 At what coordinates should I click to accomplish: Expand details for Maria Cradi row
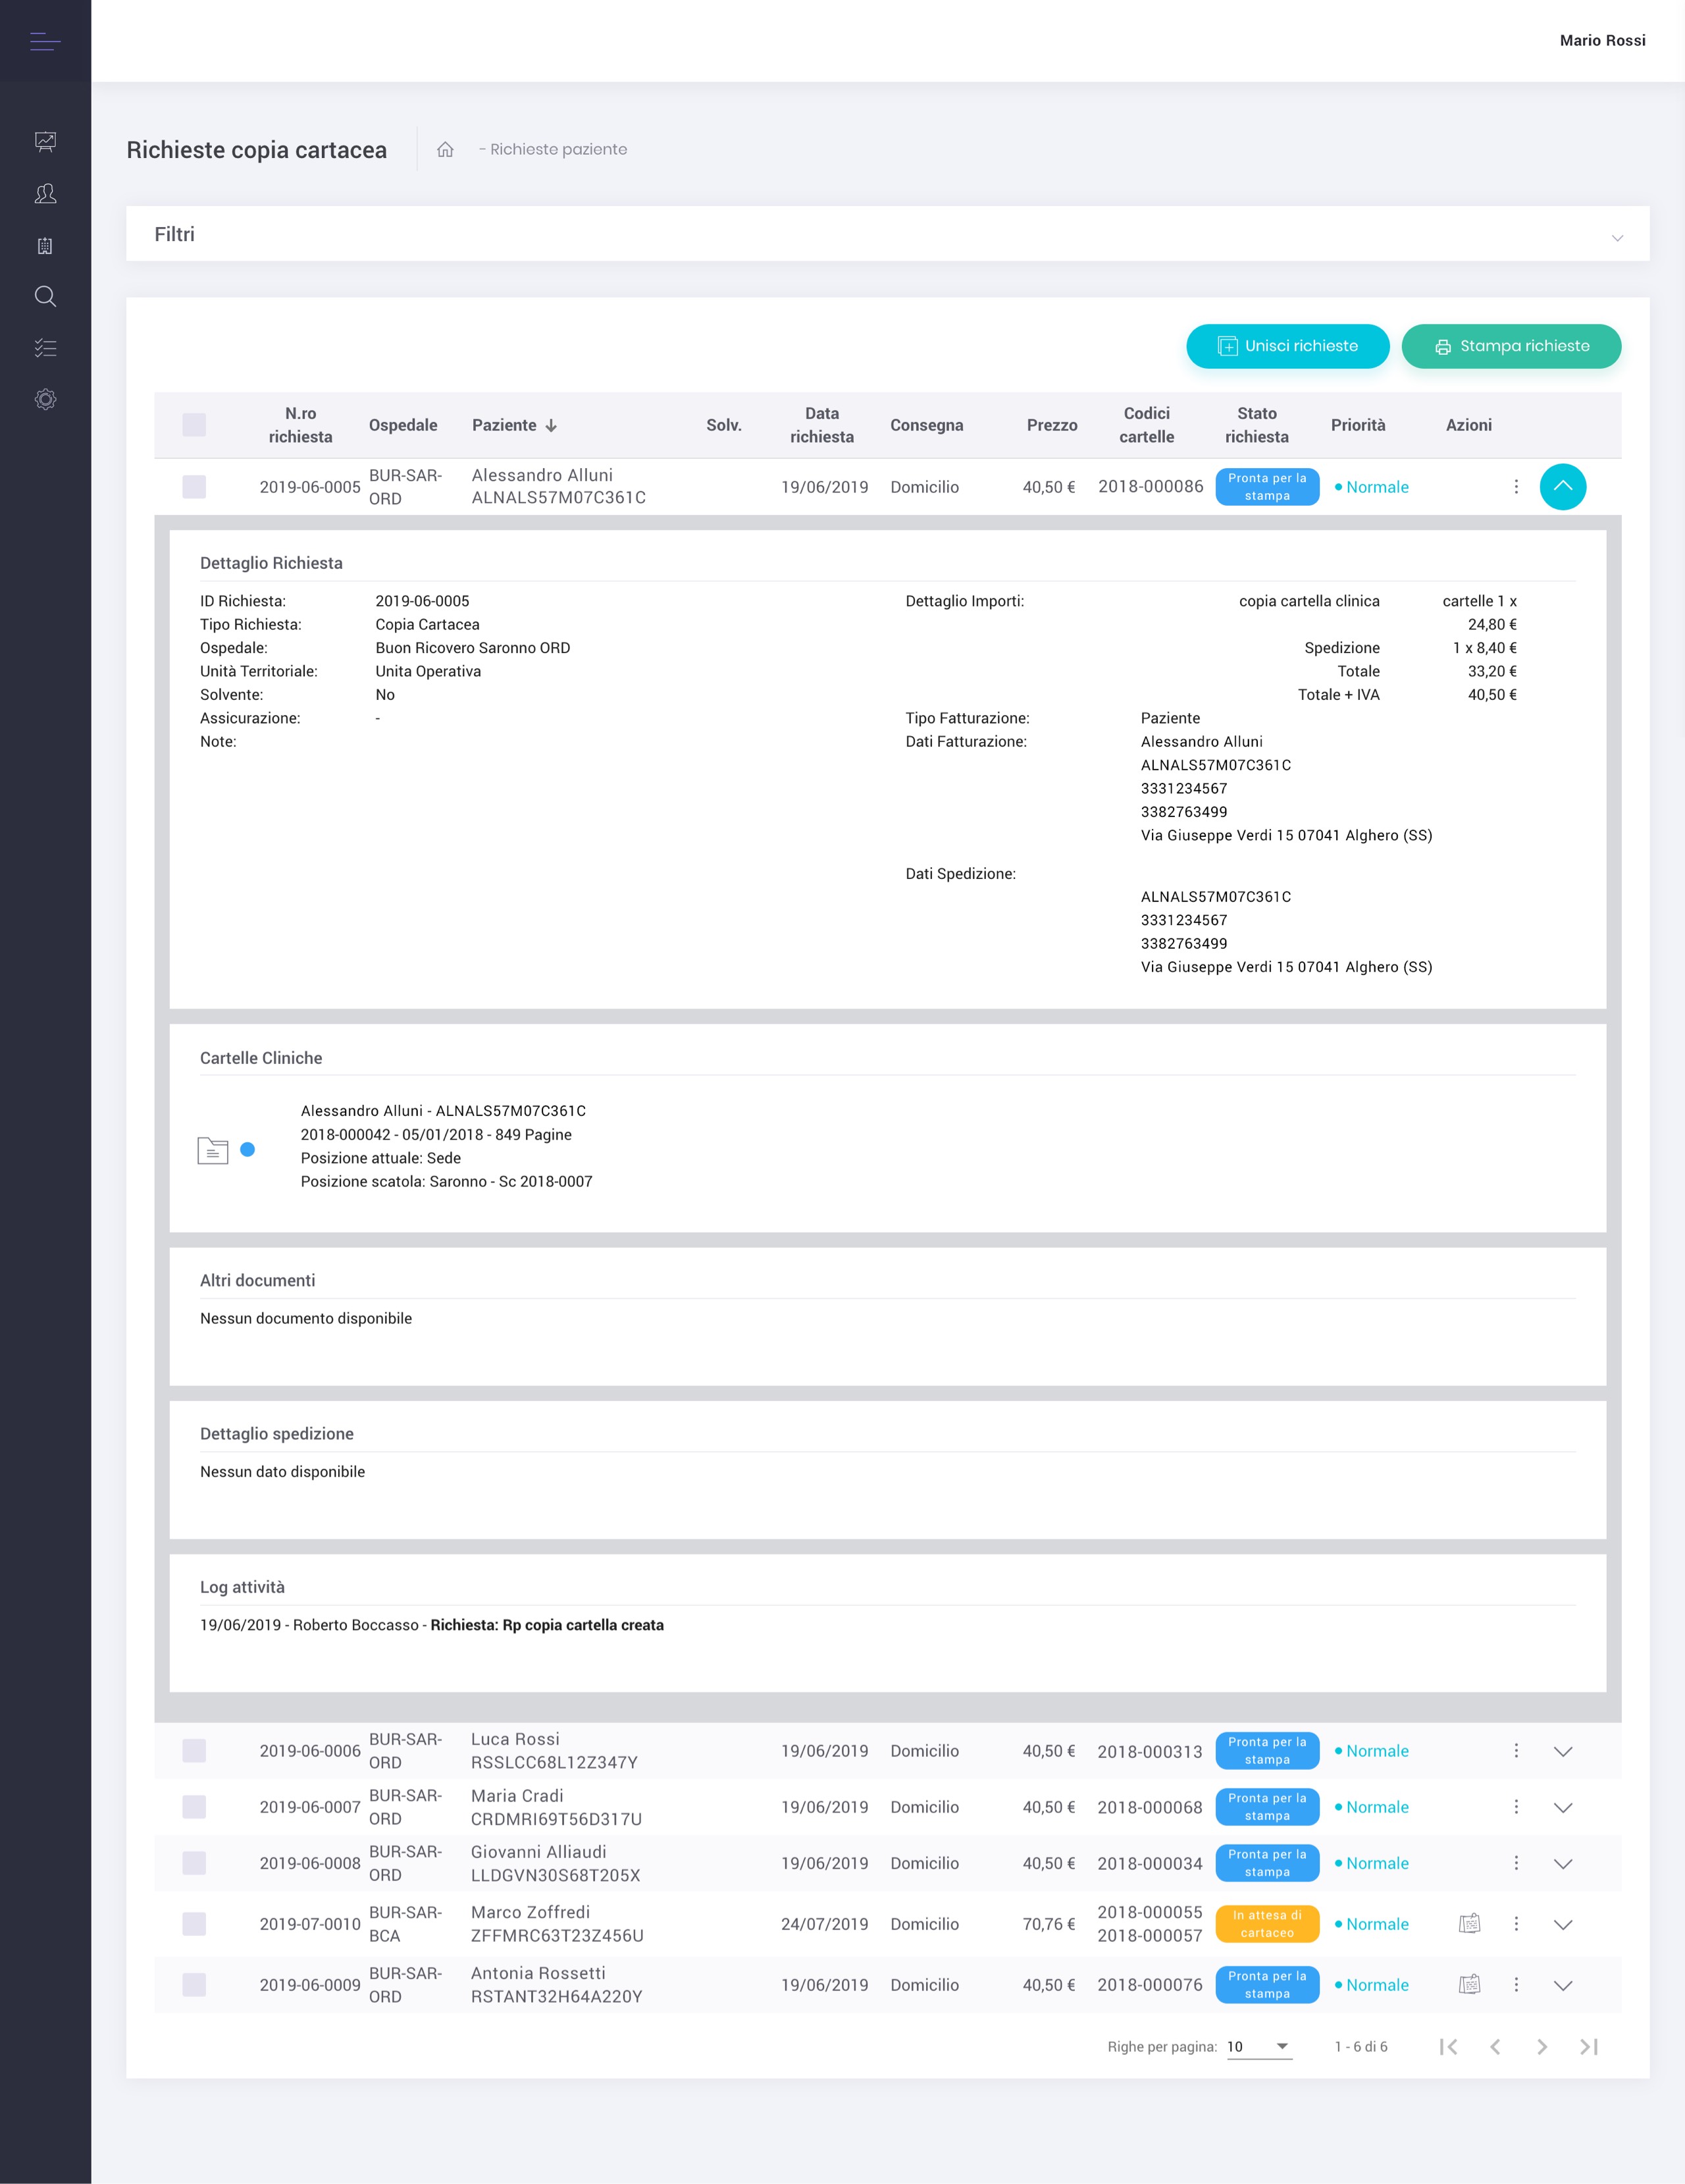tap(1563, 1808)
